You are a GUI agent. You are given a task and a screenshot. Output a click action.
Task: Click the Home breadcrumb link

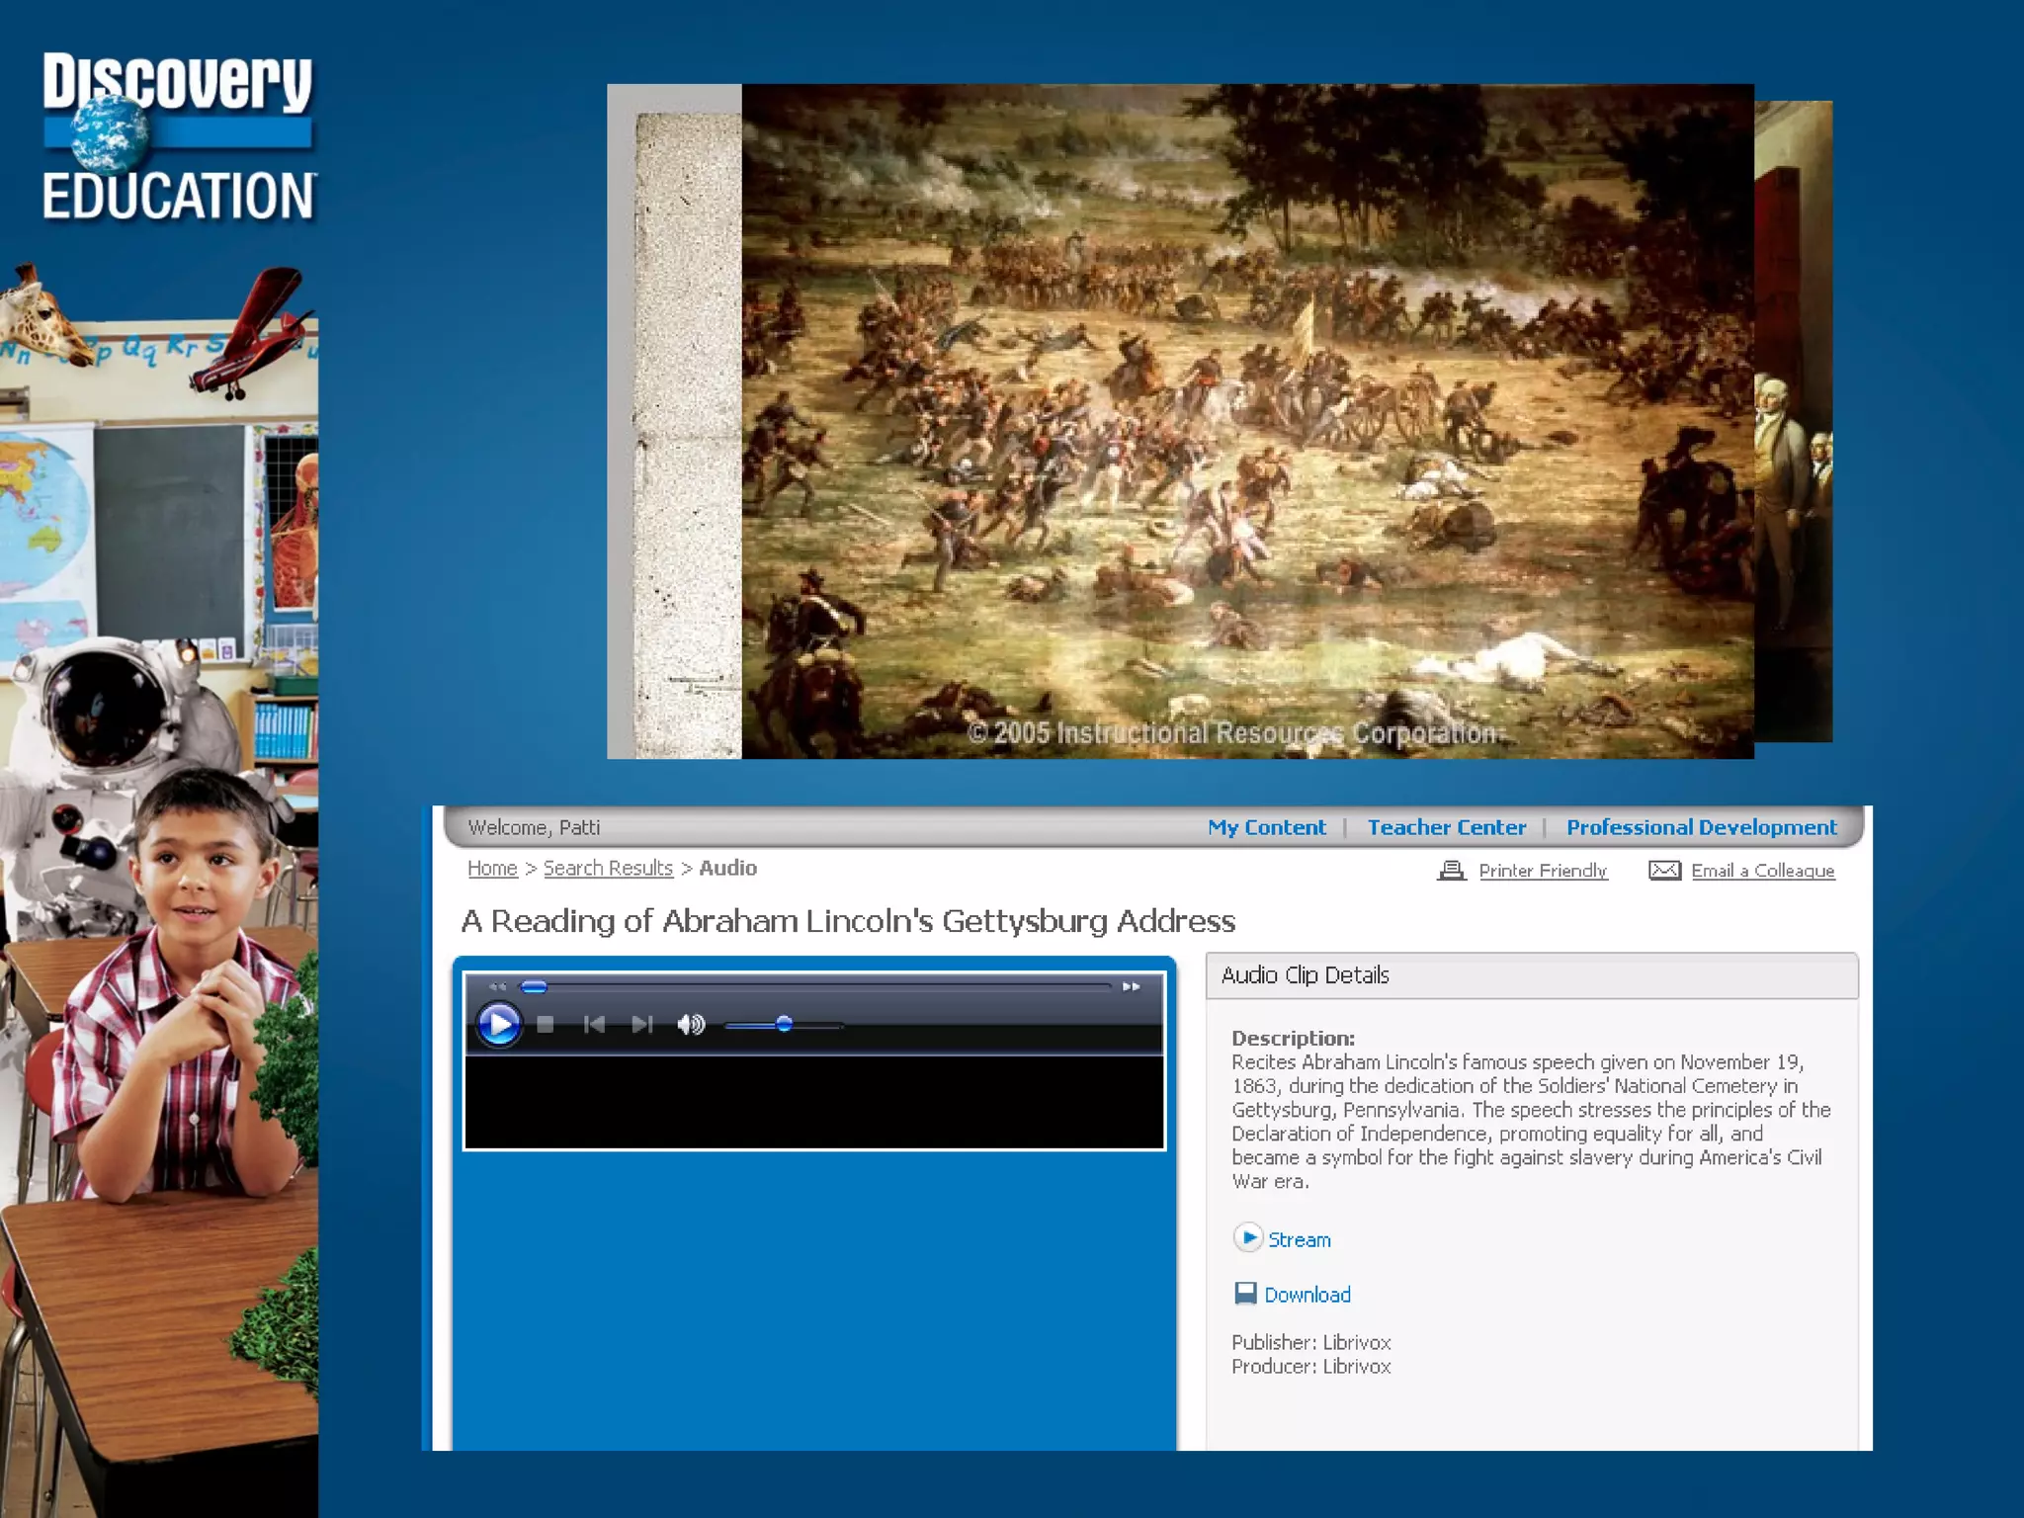pyautogui.click(x=492, y=868)
